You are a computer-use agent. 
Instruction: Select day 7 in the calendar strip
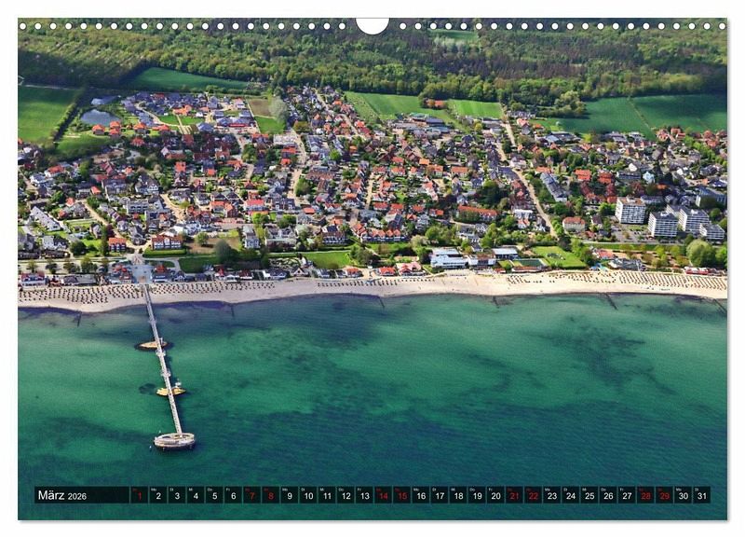(251, 495)
